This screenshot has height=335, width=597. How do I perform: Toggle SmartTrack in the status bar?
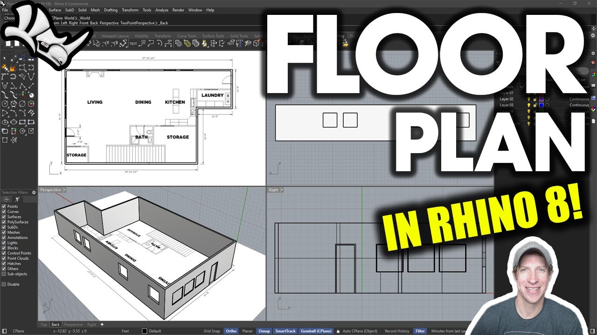[x=285, y=331]
